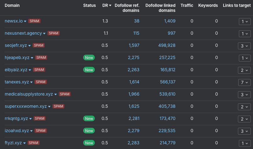Open the 1,966 dofollow ref. domains value
Viewport: 253px width, 149px height.
(x=134, y=94)
